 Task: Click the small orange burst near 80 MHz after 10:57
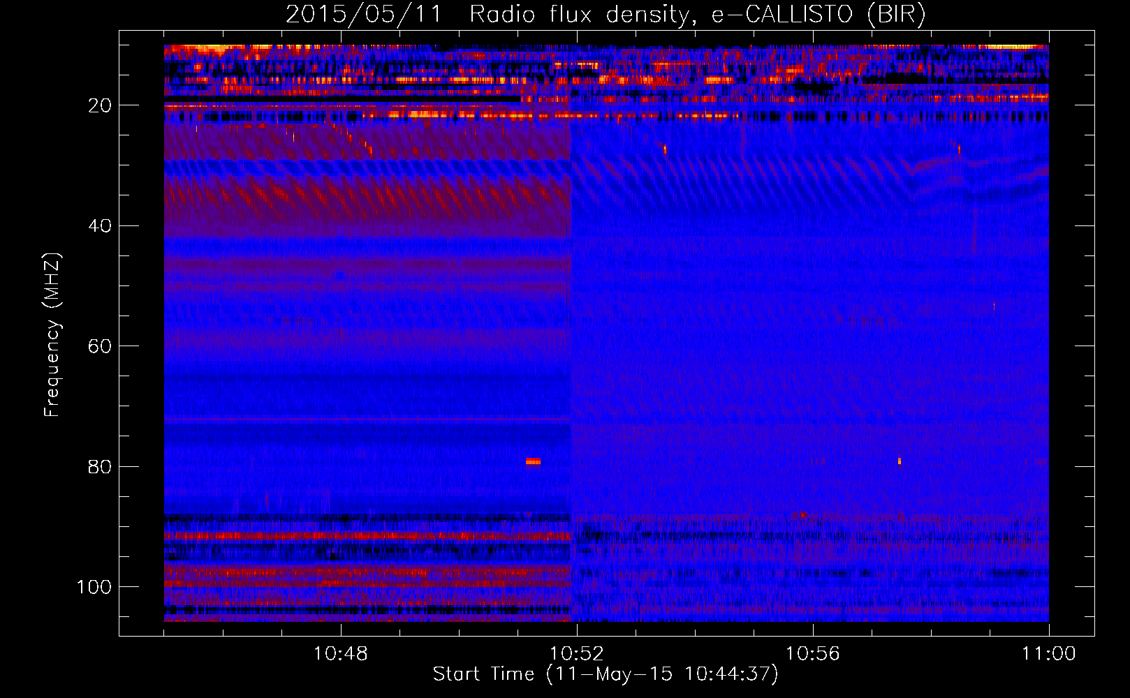pyautogui.click(x=900, y=461)
